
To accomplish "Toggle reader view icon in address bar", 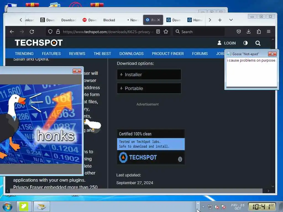I will click(x=158, y=32).
